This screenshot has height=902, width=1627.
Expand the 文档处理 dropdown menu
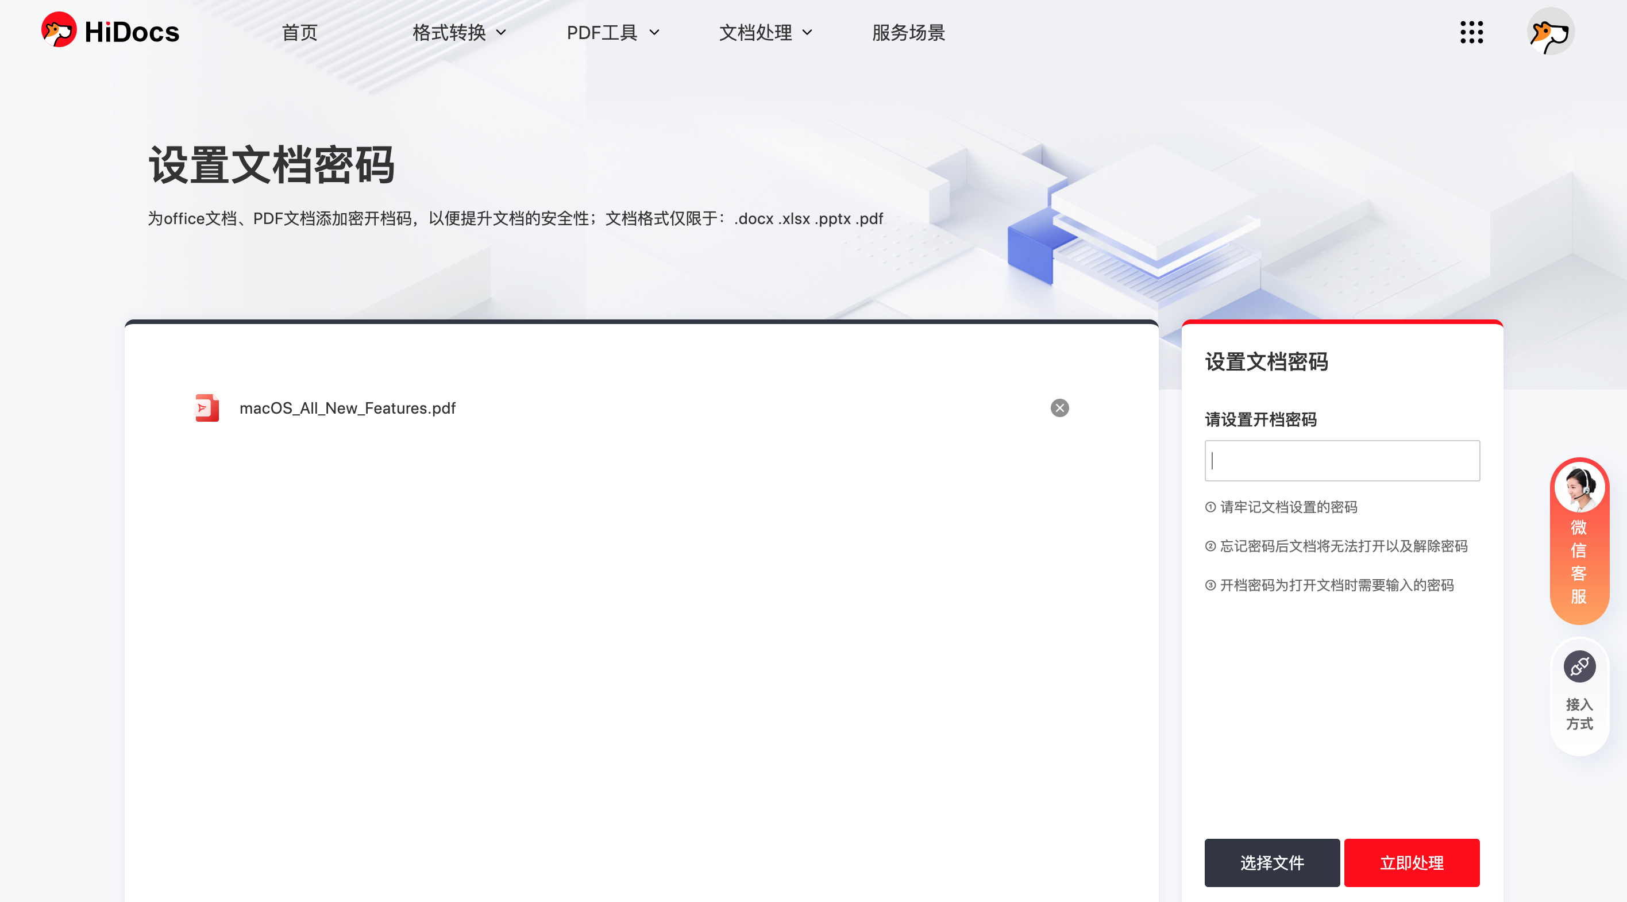coord(765,32)
